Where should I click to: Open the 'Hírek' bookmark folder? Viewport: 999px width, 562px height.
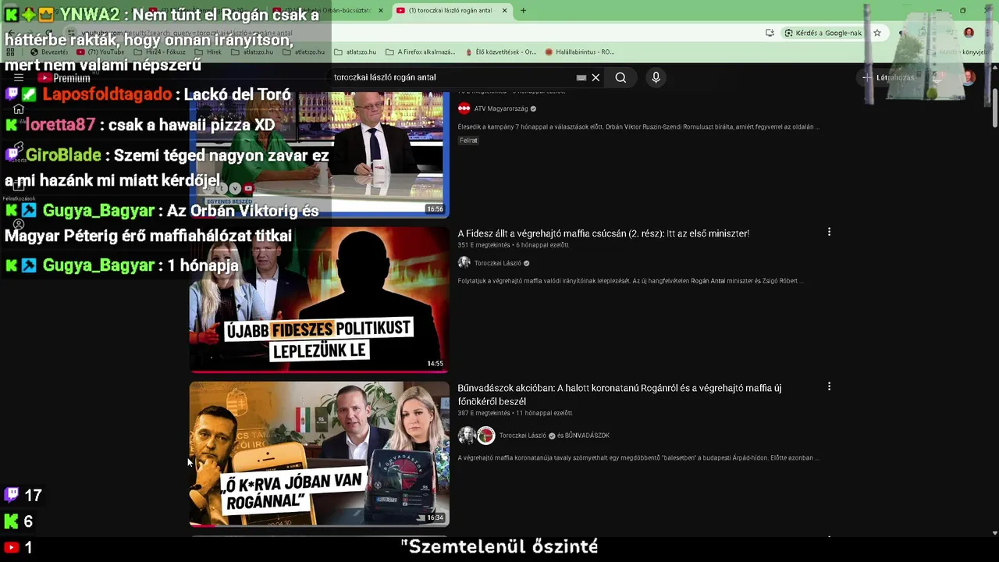tap(208, 52)
